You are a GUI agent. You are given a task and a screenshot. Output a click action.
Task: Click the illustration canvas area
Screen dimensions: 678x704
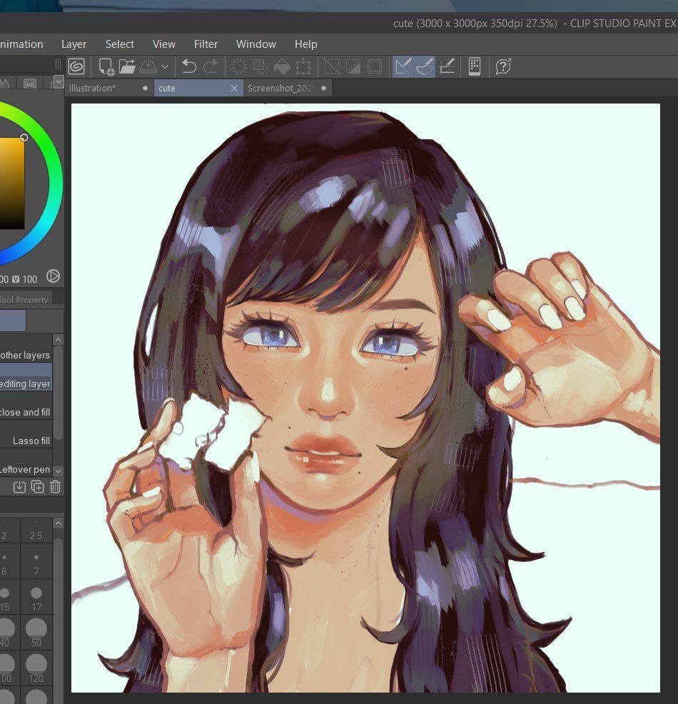365,398
